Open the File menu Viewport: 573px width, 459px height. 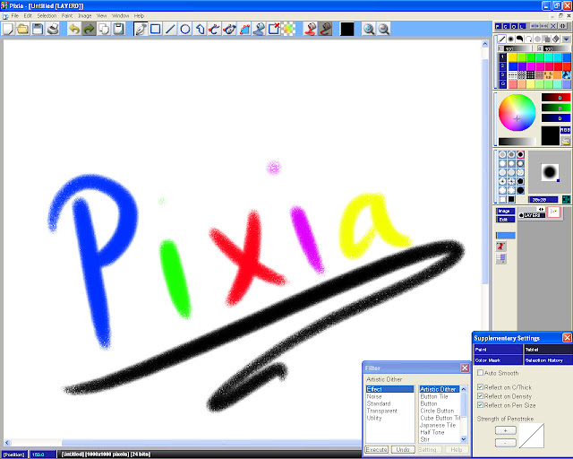15,16
